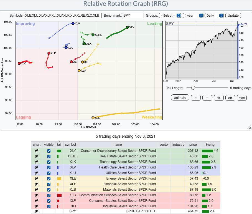Click the Update button
Screen dimensions: 252x214
pos(233,16)
